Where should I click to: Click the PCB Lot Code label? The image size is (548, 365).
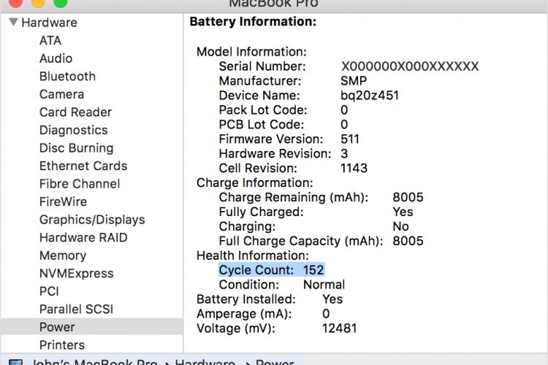pyautogui.click(x=262, y=125)
